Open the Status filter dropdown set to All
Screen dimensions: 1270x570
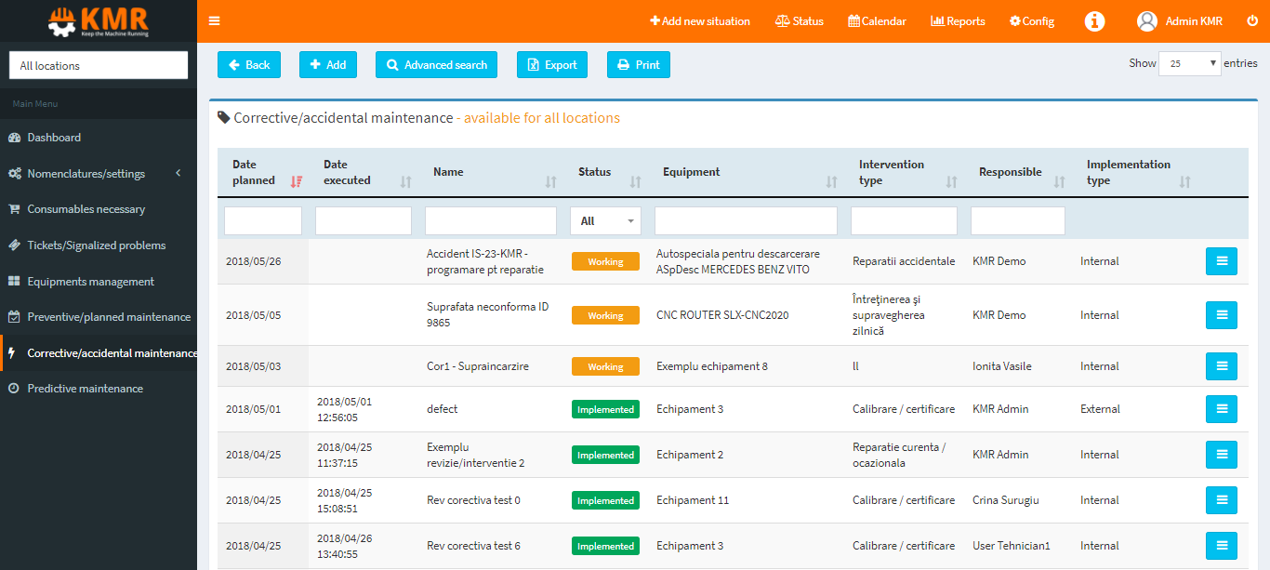coord(605,220)
